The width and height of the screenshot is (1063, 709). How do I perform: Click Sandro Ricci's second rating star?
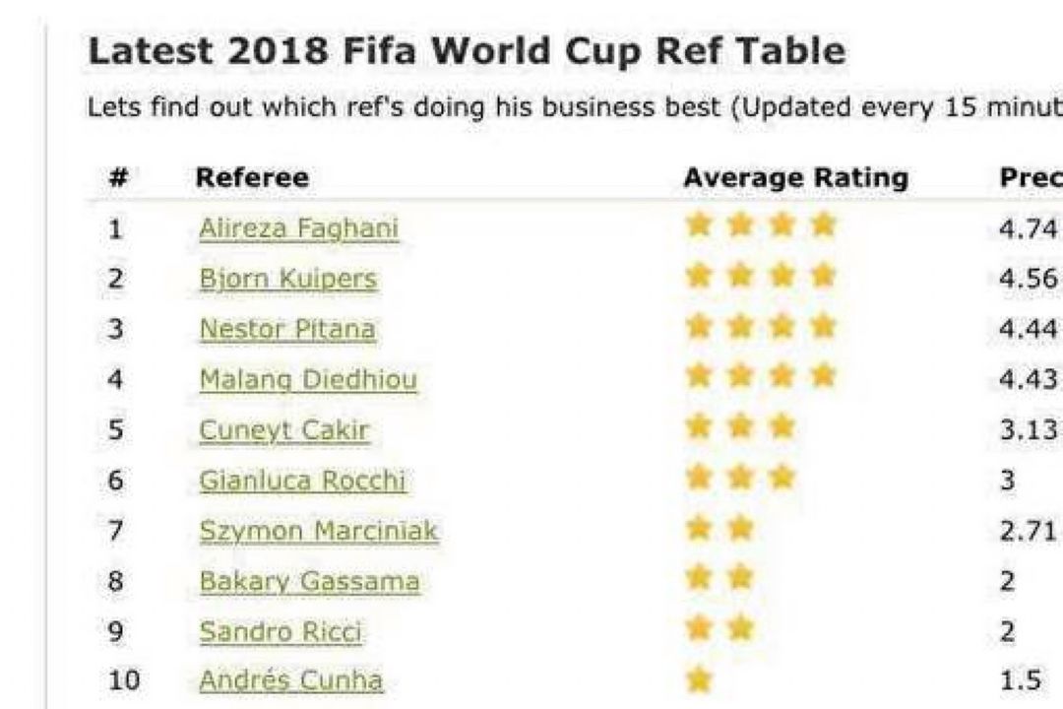[740, 628]
